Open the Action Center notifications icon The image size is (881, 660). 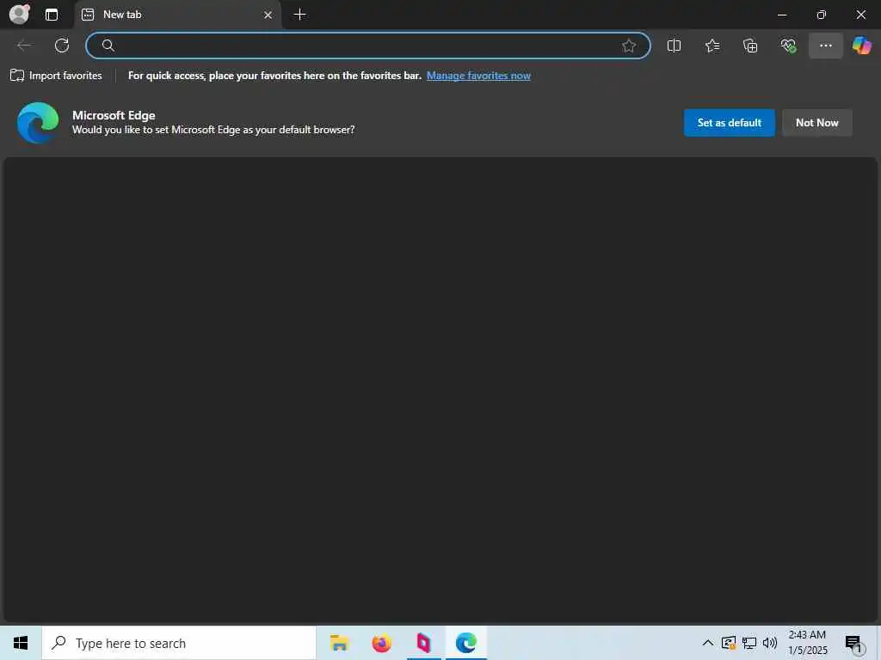854,644
